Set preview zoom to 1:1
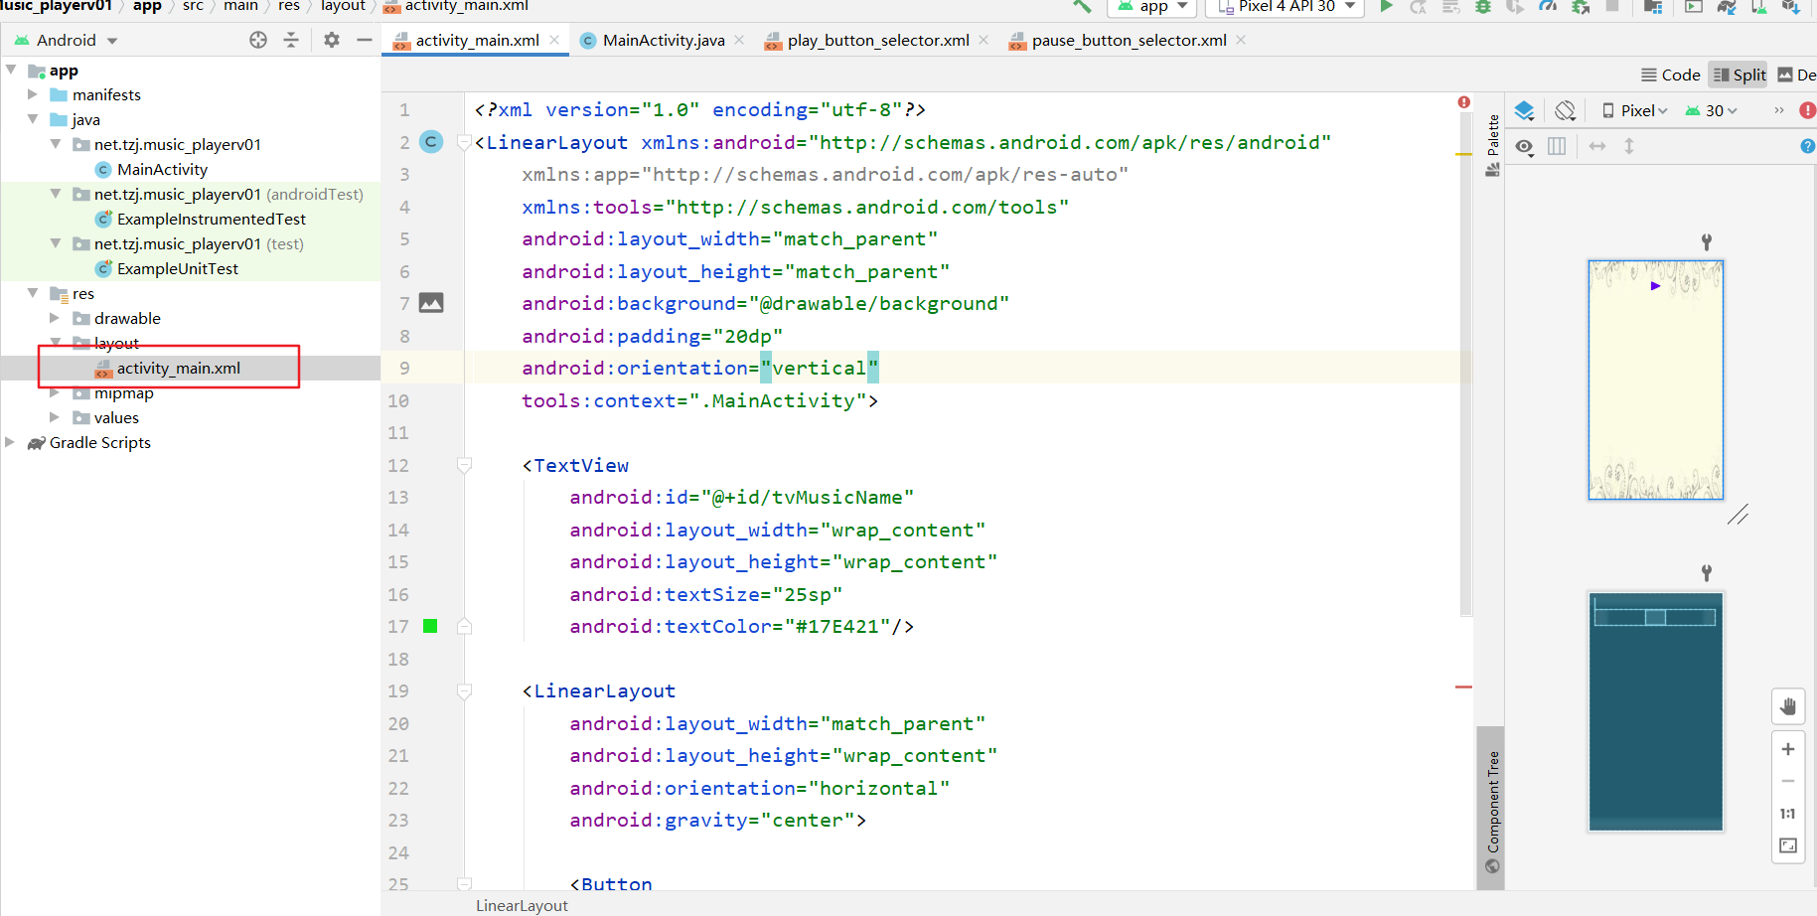Image resolution: width=1817 pixels, height=916 pixels. (1788, 814)
